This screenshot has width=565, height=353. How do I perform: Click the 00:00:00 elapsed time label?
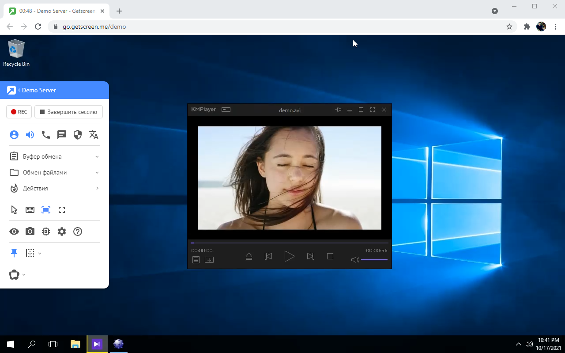(x=202, y=251)
